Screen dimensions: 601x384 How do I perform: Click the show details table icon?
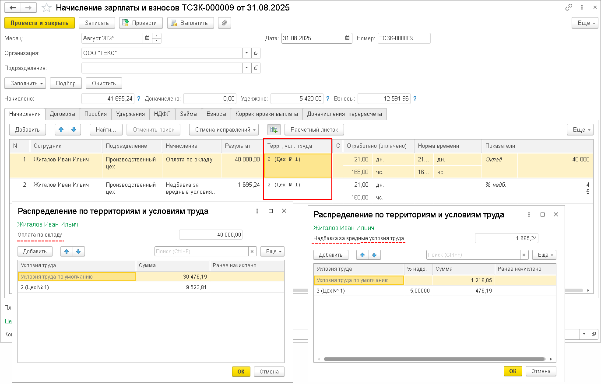274,130
